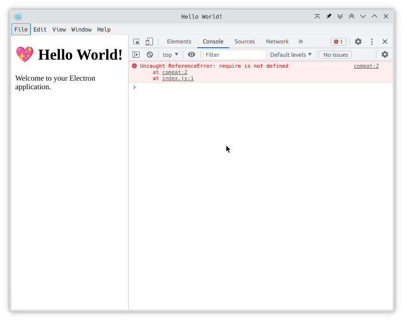
Task: Open the DevTools settings gear
Action: [358, 41]
